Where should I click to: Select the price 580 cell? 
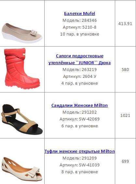coord(125,70)
